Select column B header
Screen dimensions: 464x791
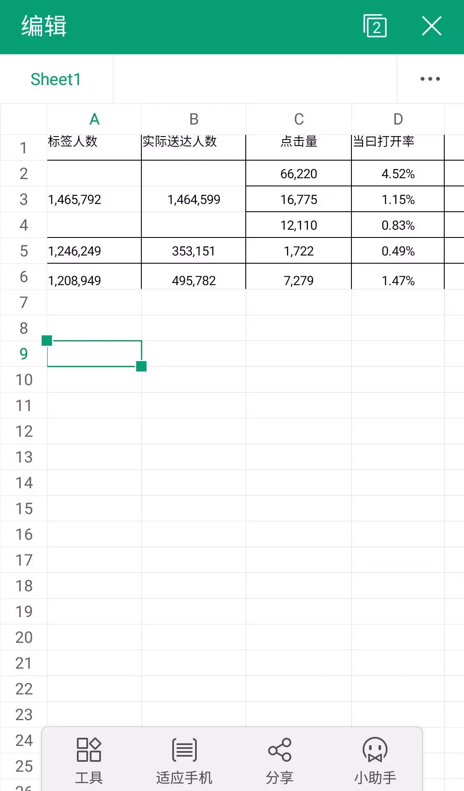point(194,119)
